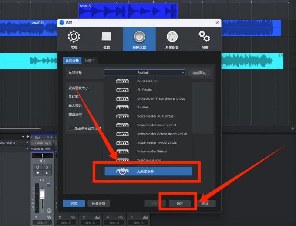Click the audio waveform icon on channel 1

pyautogui.click(x=49, y=217)
